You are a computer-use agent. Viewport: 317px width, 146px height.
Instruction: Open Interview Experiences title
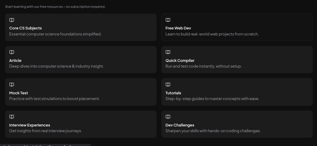[29, 125]
